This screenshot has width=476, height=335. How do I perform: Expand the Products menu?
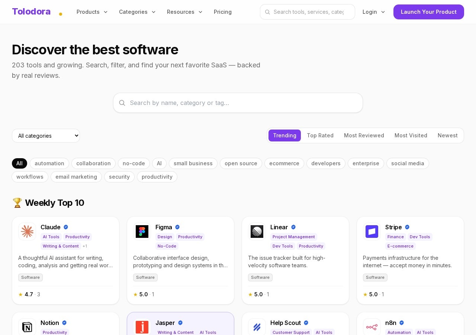coord(92,12)
